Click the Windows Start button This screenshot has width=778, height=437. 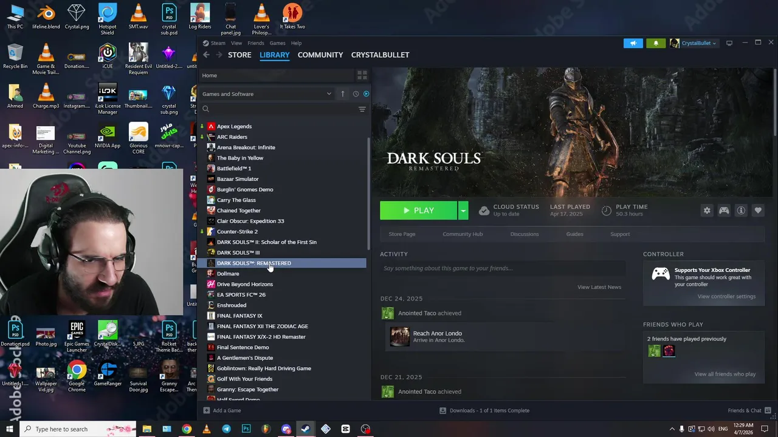pos(10,429)
